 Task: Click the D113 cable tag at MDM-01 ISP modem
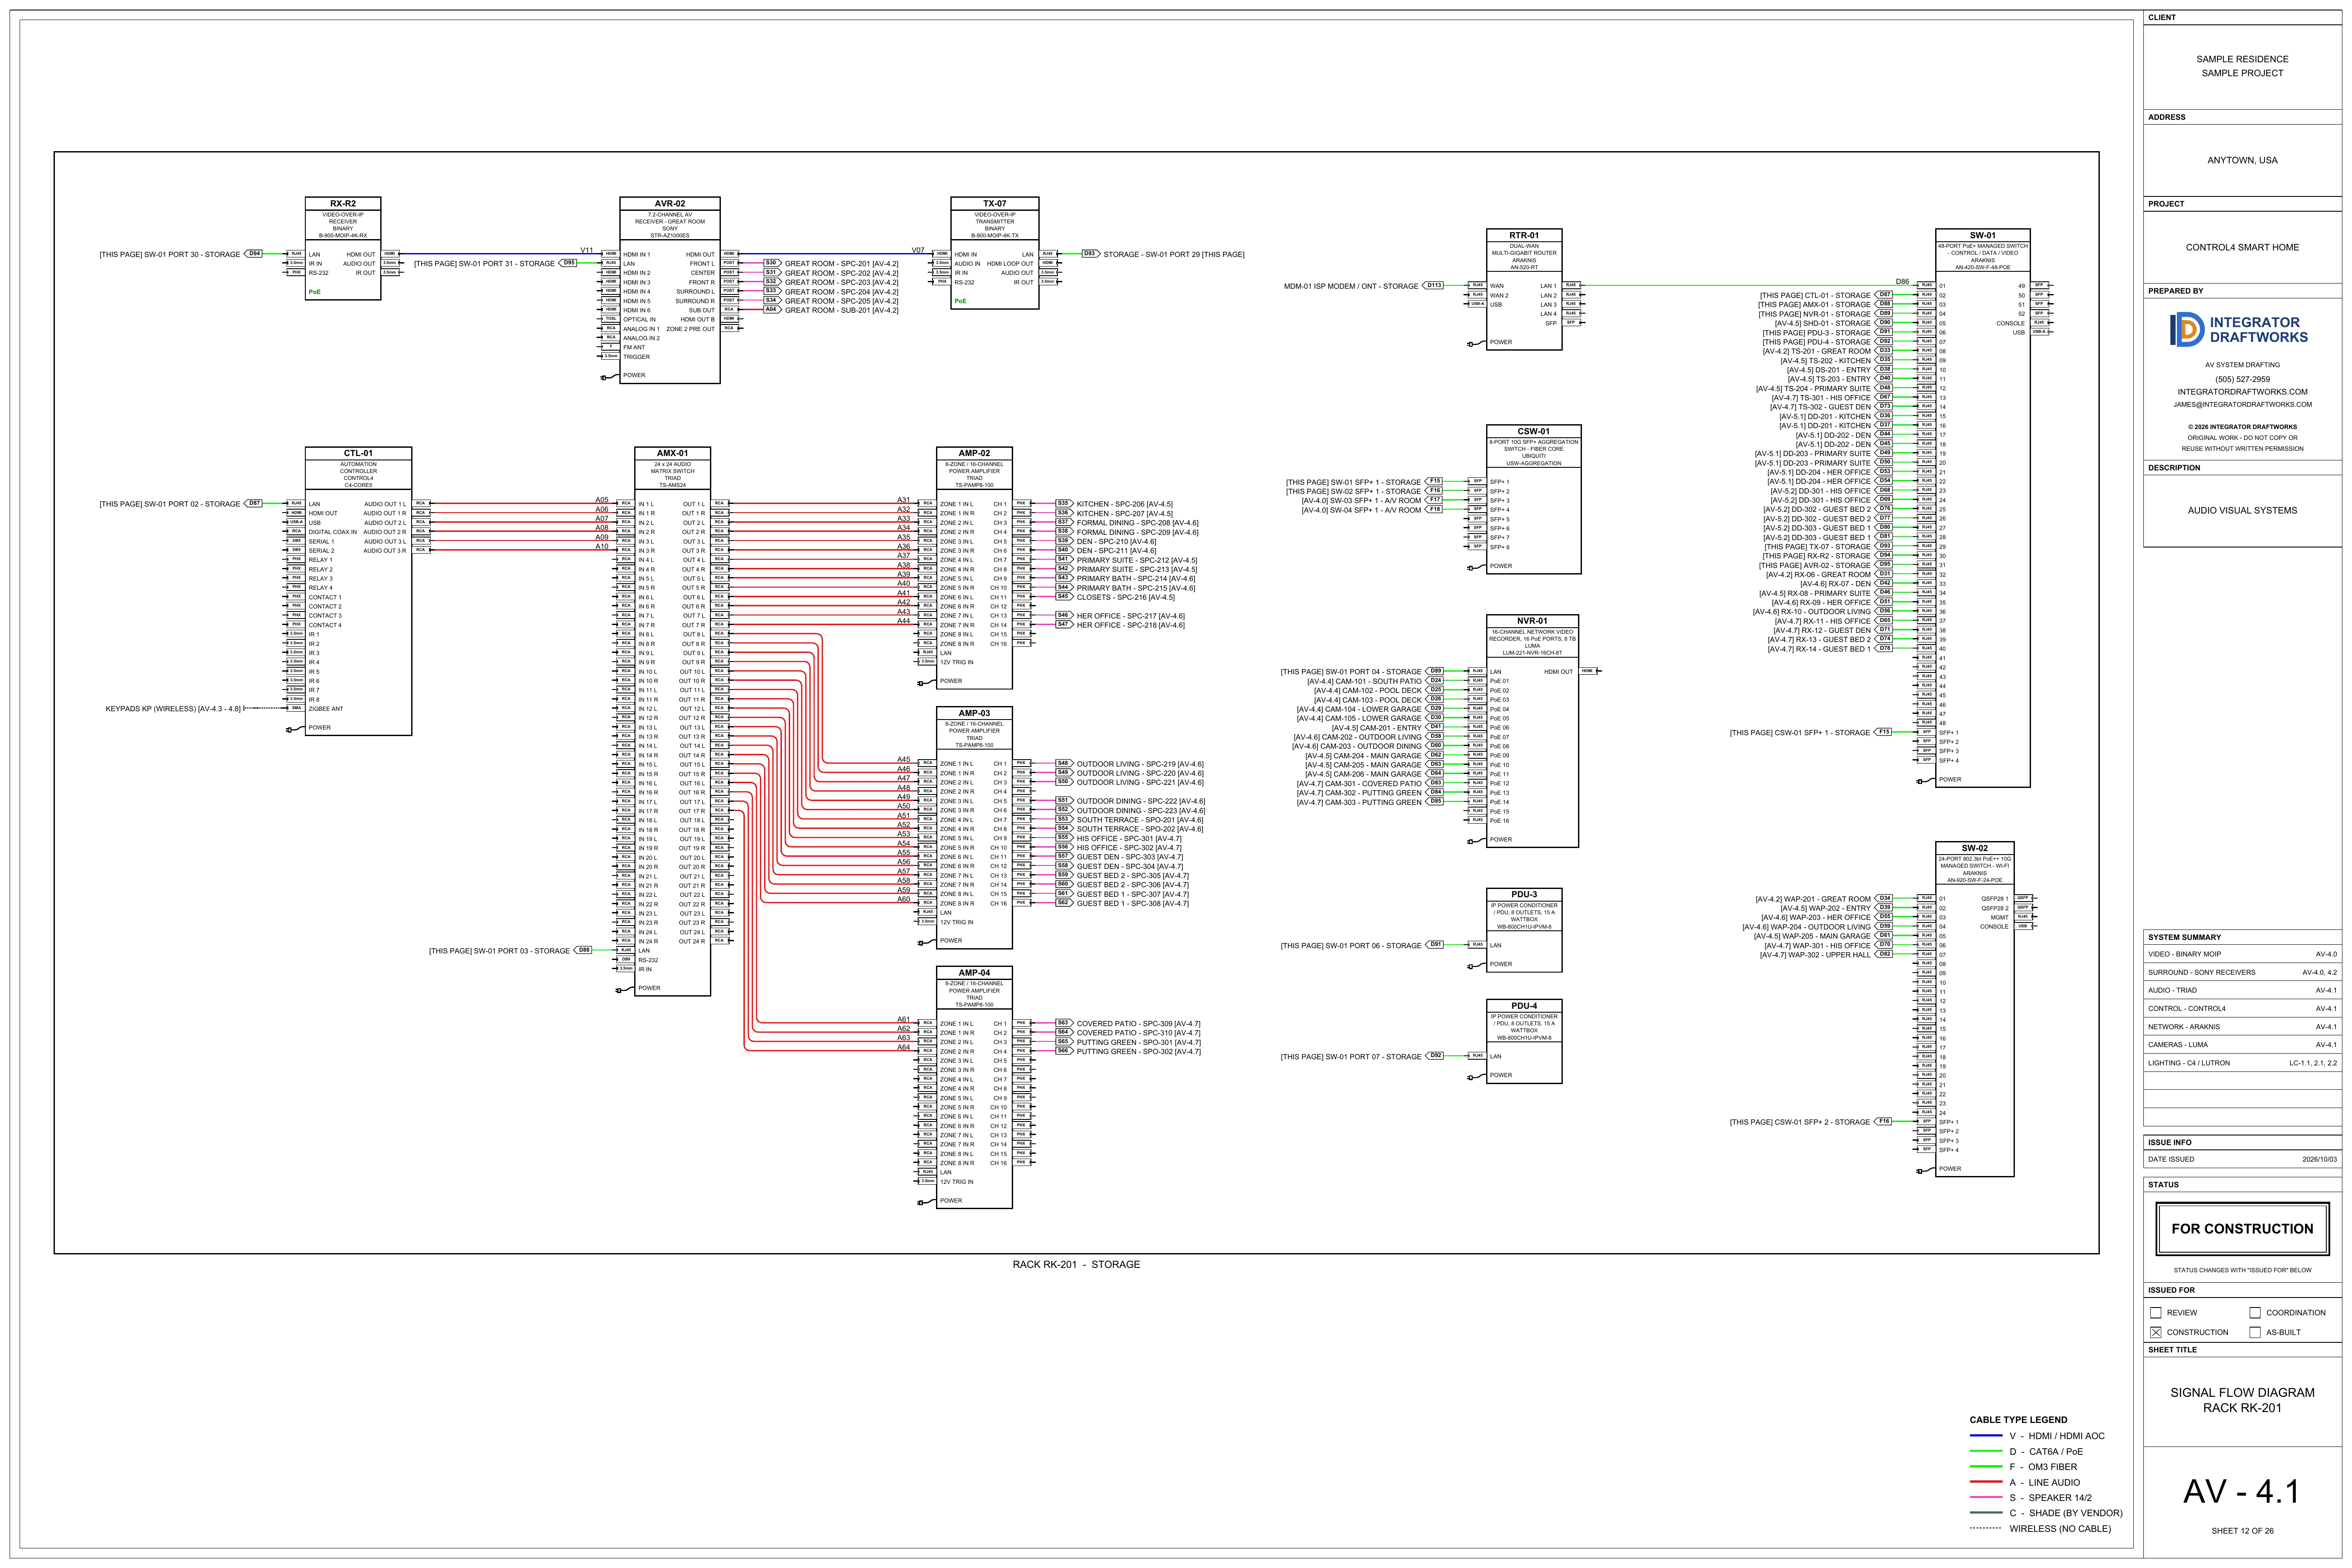(x=1433, y=286)
